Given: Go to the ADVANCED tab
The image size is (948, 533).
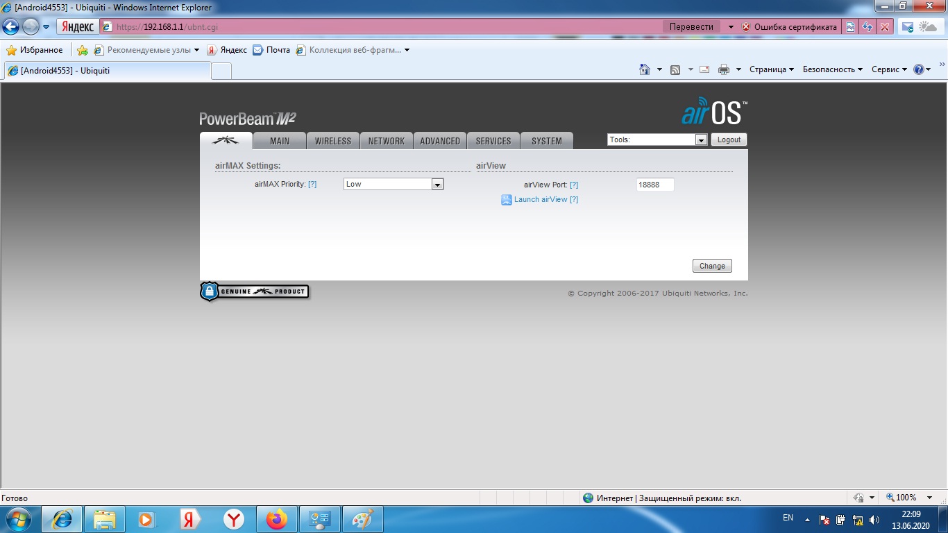Looking at the screenshot, I should (x=440, y=141).
